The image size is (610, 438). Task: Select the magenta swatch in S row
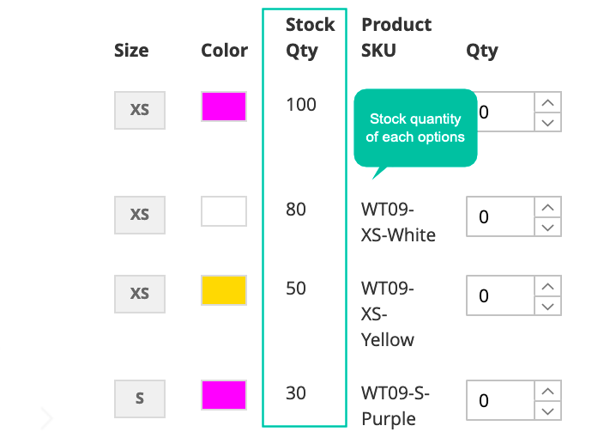[224, 395]
